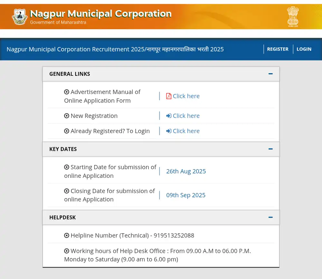Click bullet icon beside Working hours text
Image resolution: width=322 pixels, height=279 pixels.
[x=67, y=251]
